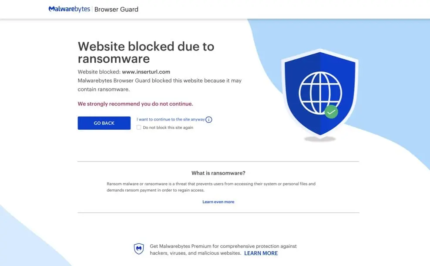
Task: Click the blocked URL www.inserturl.com
Action: click(x=146, y=72)
